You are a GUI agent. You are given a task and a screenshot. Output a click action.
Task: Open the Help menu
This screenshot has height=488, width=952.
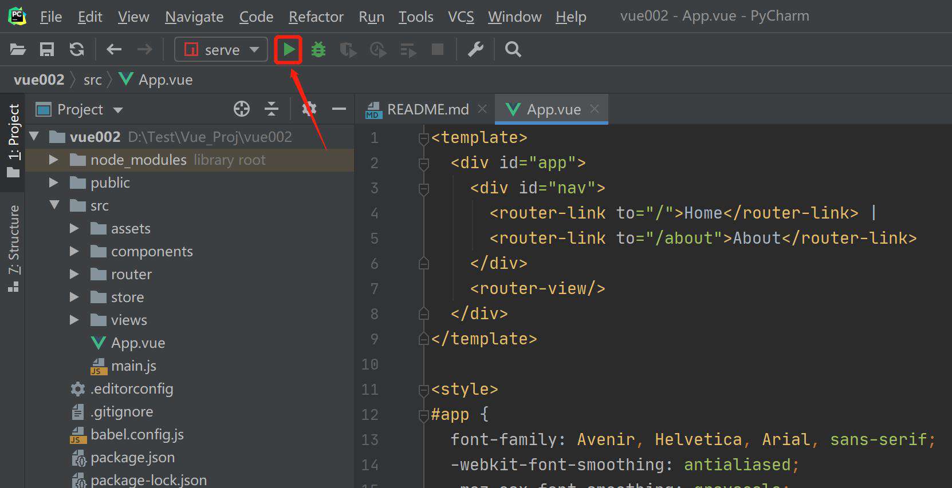pyautogui.click(x=571, y=17)
